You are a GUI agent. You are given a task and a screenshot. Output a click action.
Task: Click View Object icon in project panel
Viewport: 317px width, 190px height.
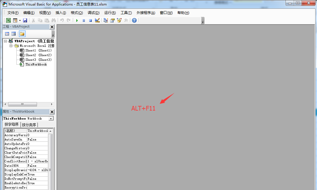[13, 34]
